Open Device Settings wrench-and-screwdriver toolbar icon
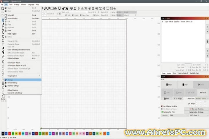The image size is (209, 139). 67,8
